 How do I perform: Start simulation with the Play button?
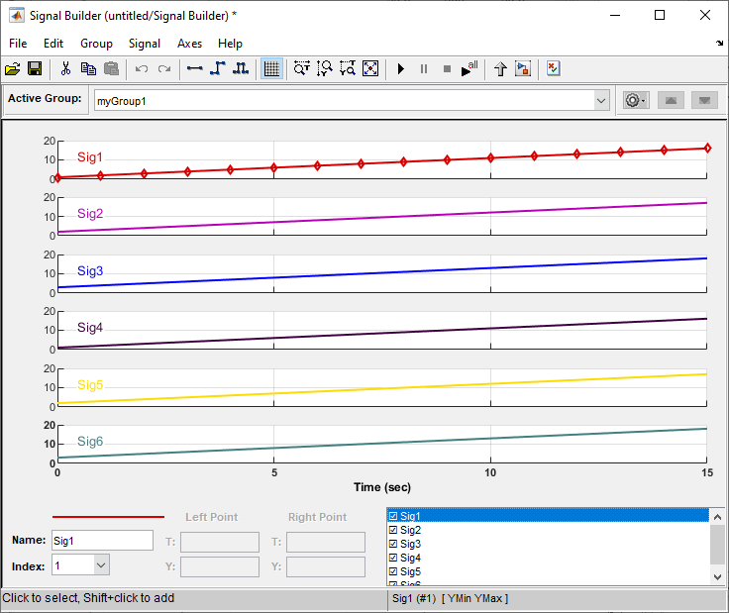pos(401,69)
